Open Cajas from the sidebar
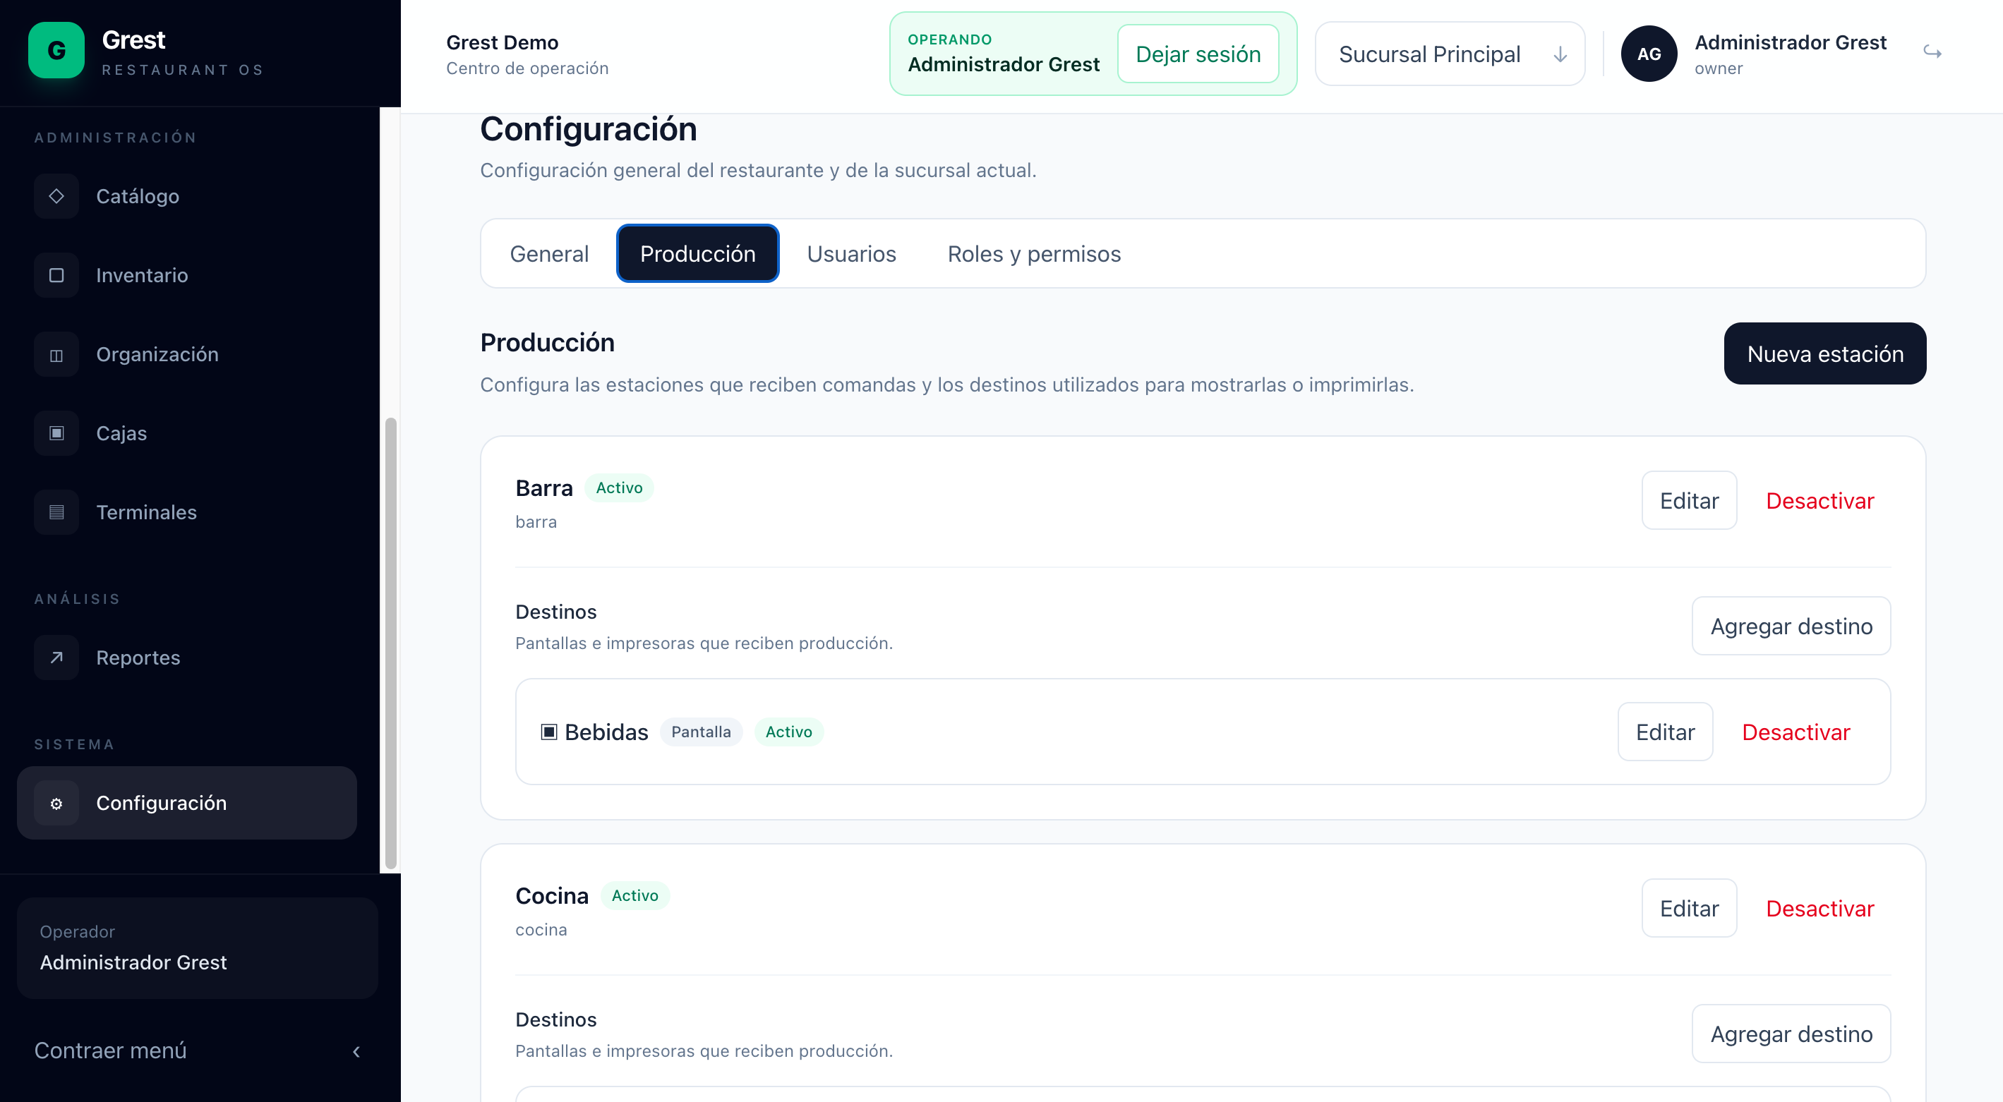 [186, 433]
